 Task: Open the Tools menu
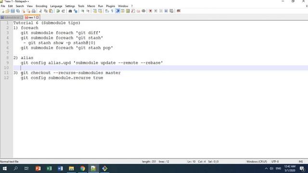pos(81,6)
